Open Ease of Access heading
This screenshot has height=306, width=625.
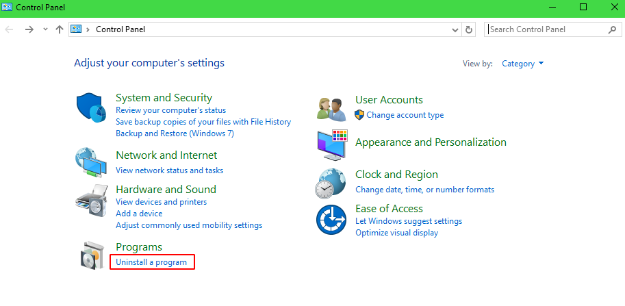(x=389, y=209)
